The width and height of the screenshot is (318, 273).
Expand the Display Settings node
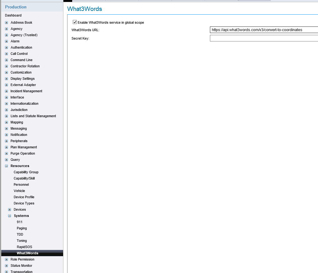[x=7, y=79]
